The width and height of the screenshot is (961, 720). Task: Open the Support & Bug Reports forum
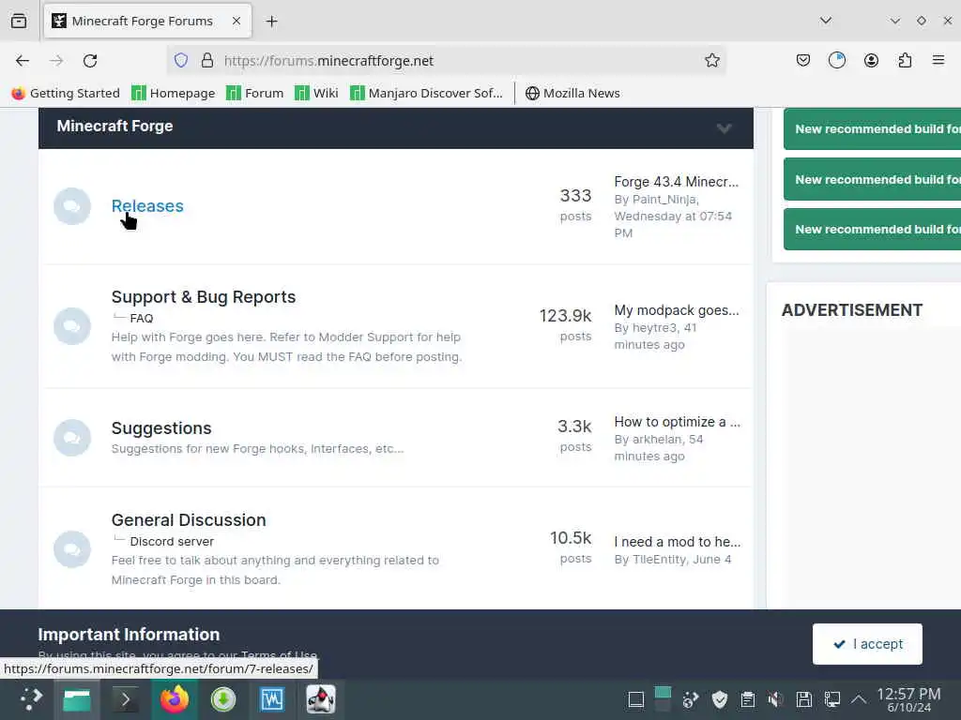point(204,297)
